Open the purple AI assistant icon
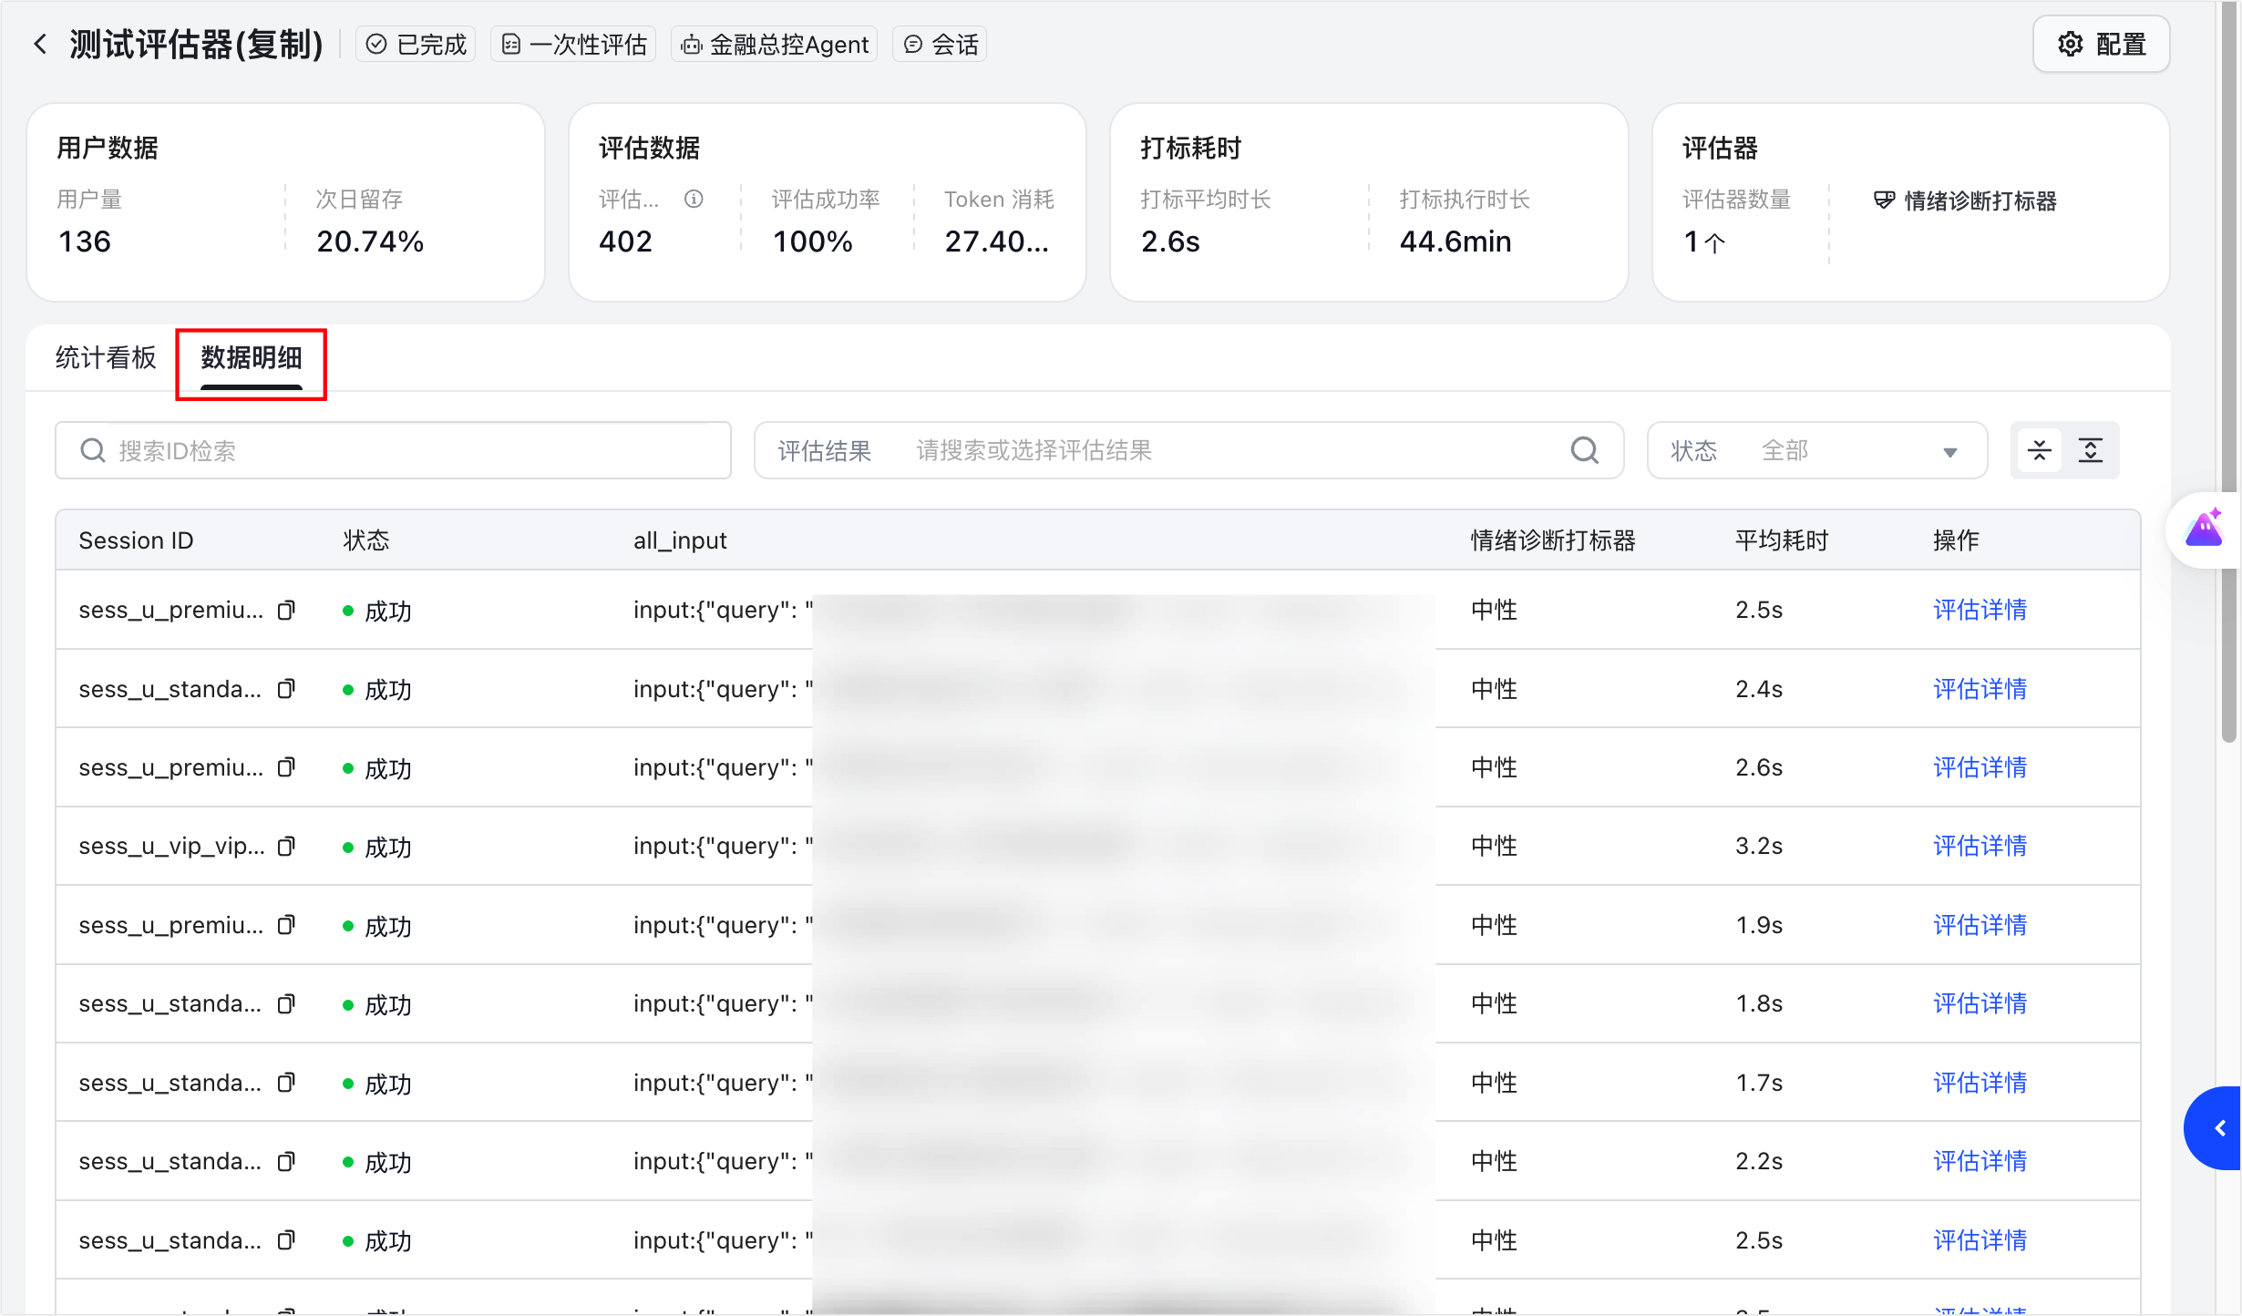 point(2204,529)
